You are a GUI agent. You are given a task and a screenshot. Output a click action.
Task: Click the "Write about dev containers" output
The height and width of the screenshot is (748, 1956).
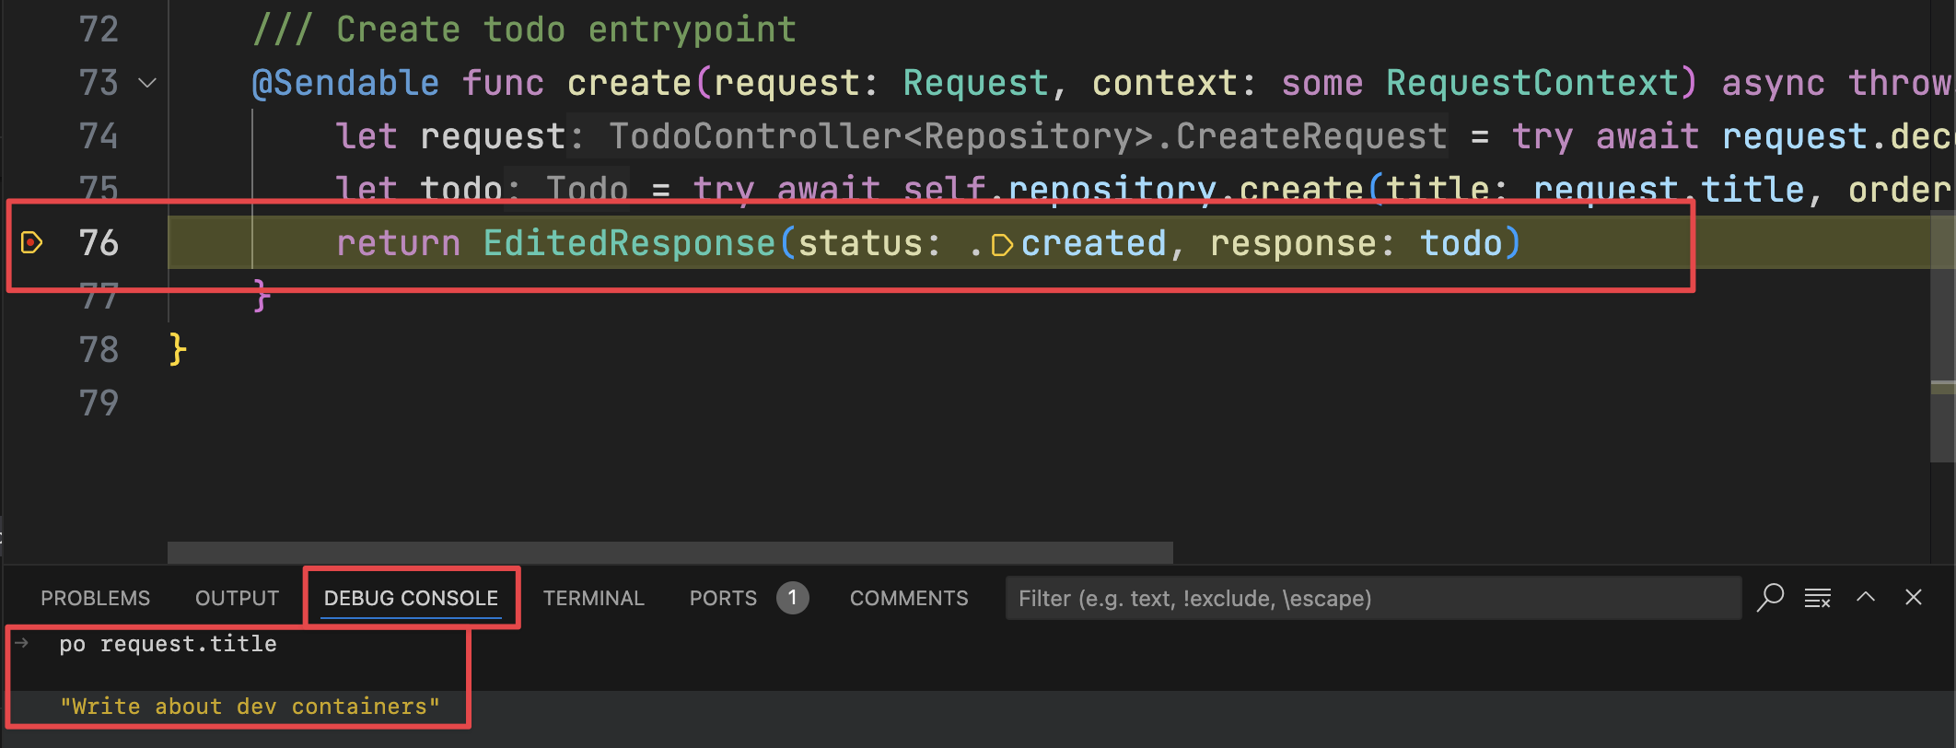pyautogui.click(x=250, y=707)
